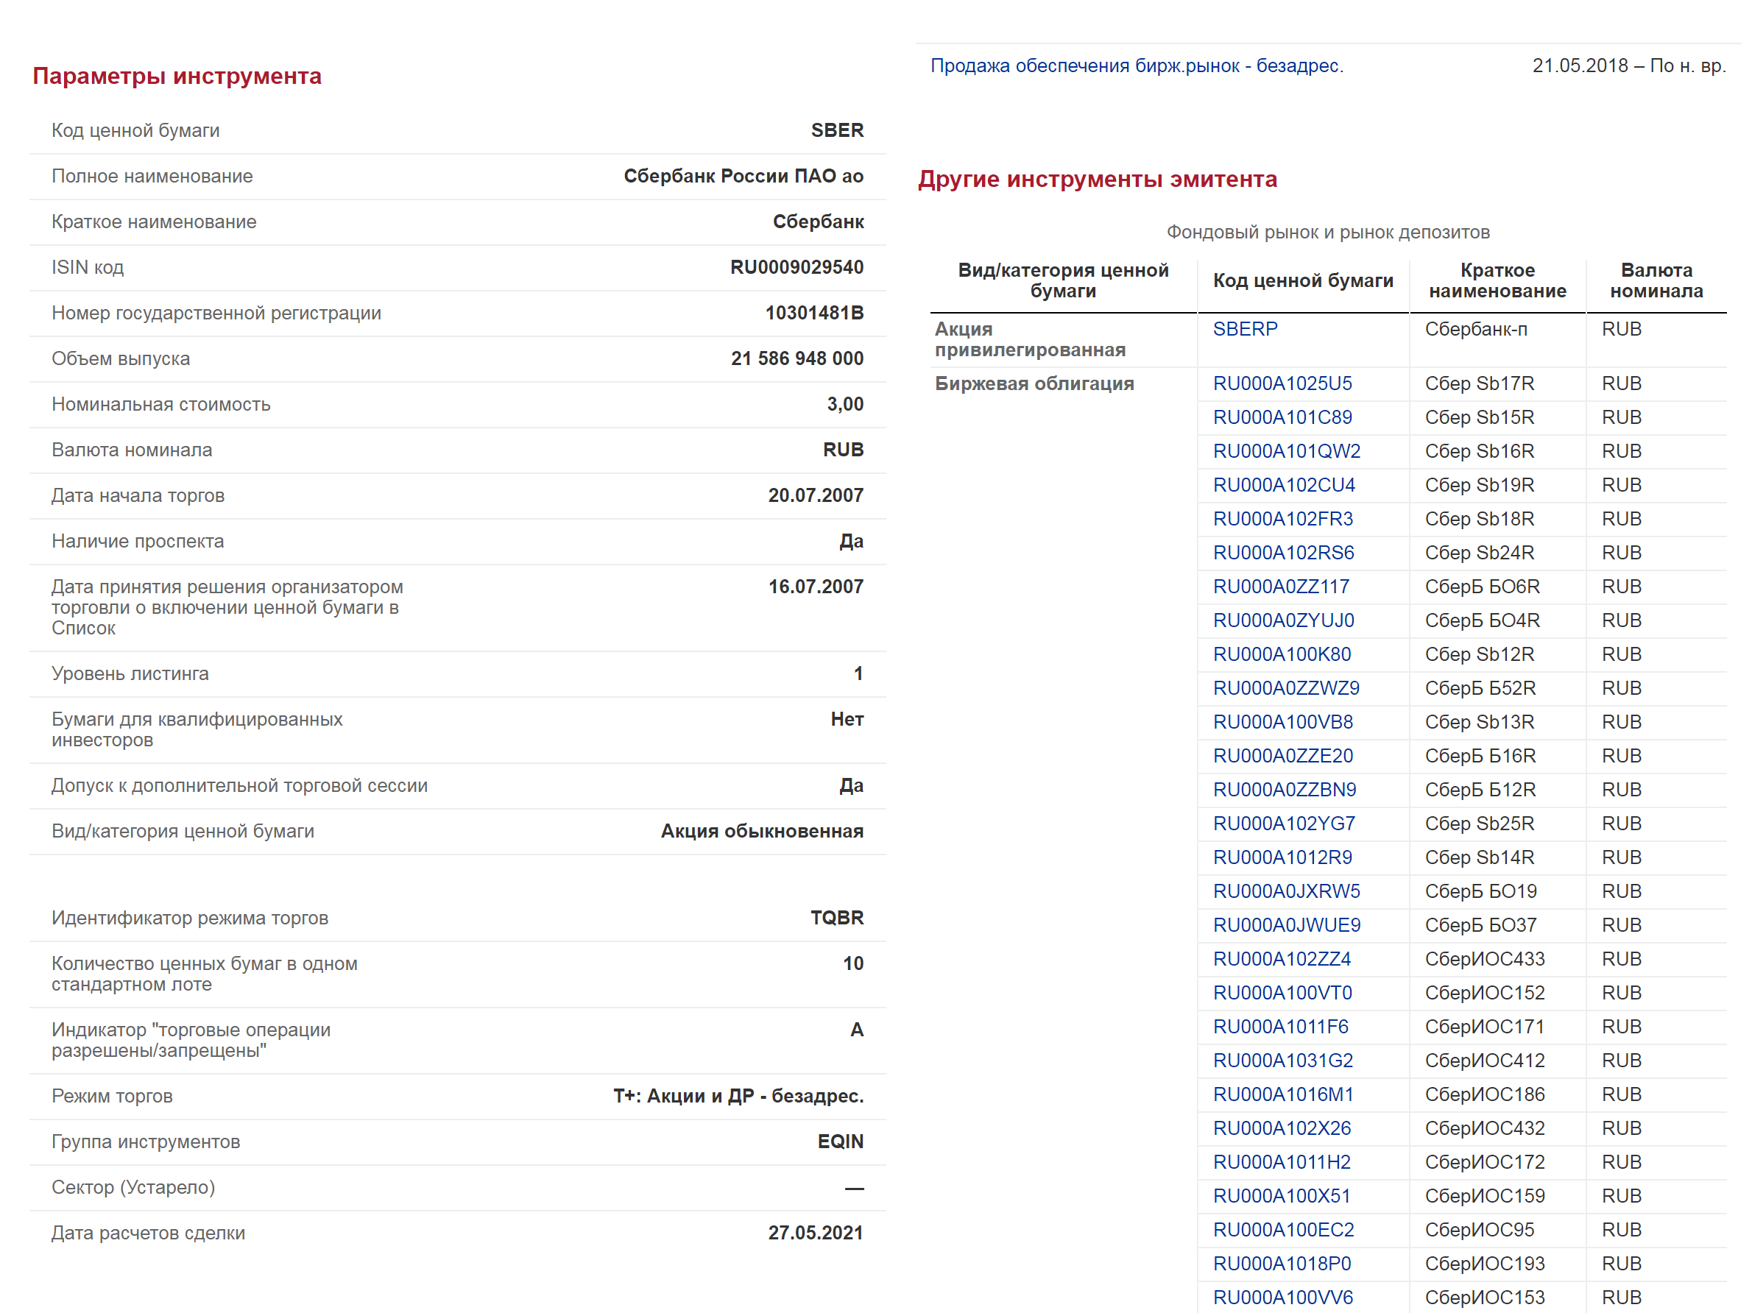
Task: Open the RU000A1031G2 bond link
Action: click(1282, 1061)
